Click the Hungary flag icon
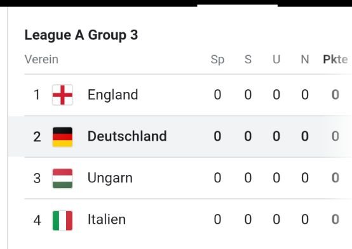The width and height of the screenshot is (352, 249). tap(62, 179)
